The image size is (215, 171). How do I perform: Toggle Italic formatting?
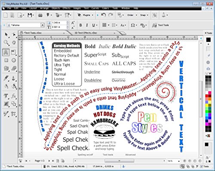click(87, 25)
